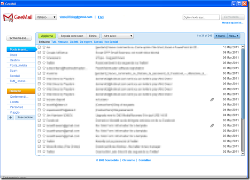This screenshot has width=250, height=180.
Task: Go to older mail with Vec...
Action: point(234,36)
